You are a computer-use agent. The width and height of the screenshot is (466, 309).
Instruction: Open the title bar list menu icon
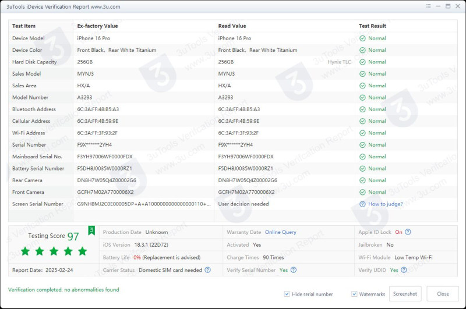pyautogui.click(x=428, y=6)
